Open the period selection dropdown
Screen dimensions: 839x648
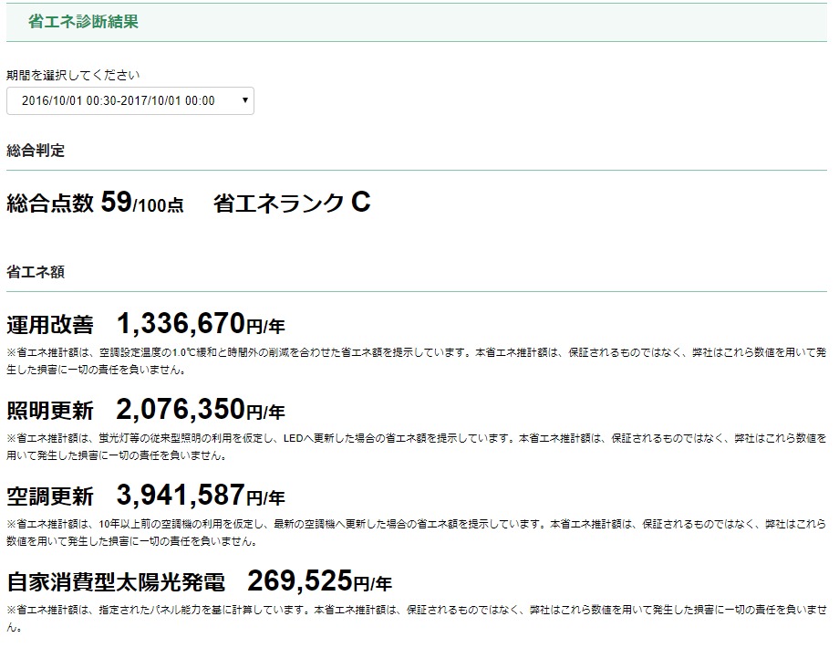click(130, 100)
